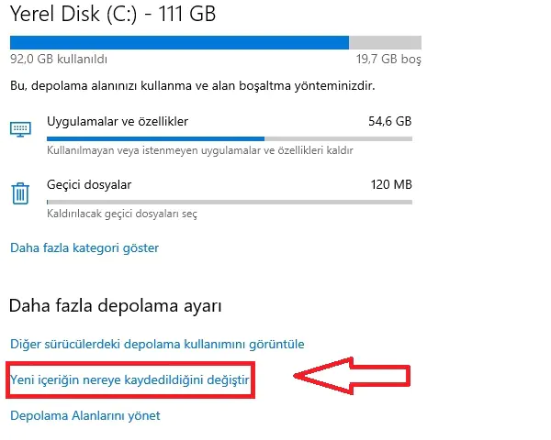Click the 54,6 GB apps size value
Screen dimensions: 551x440
[389, 120]
